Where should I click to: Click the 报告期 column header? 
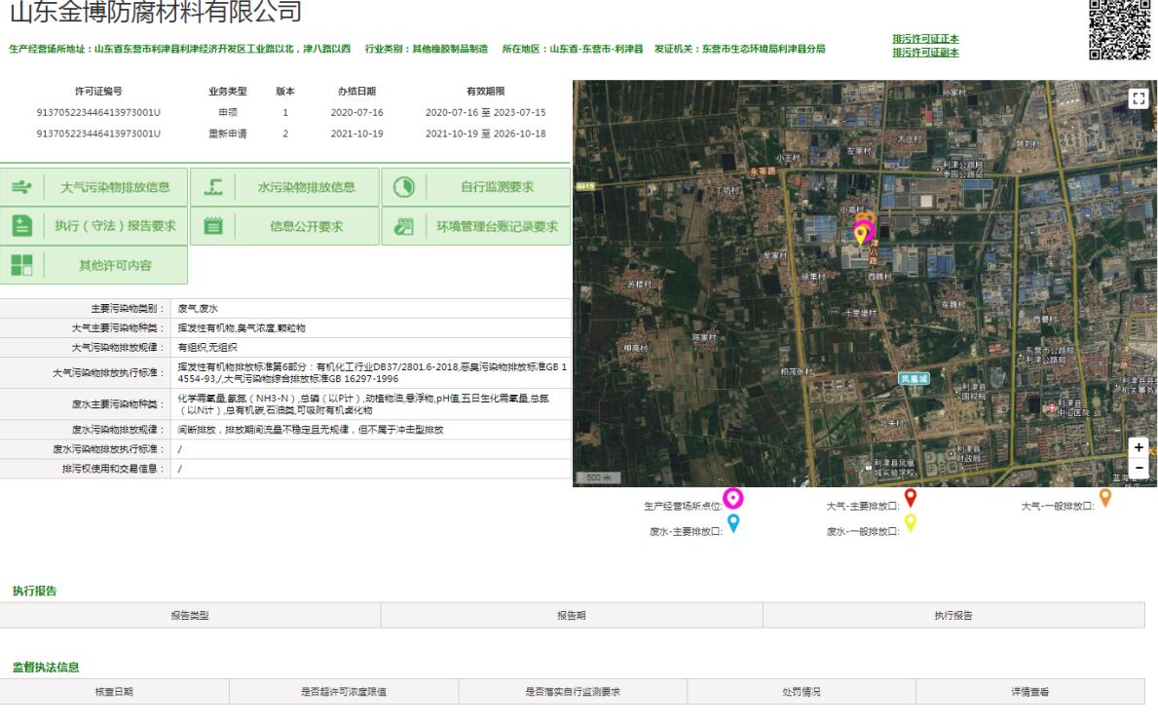(x=572, y=615)
